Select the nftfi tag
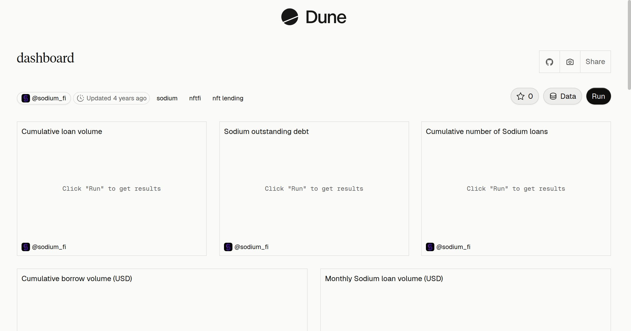Viewport: 631px width, 331px height. [195, 98]
